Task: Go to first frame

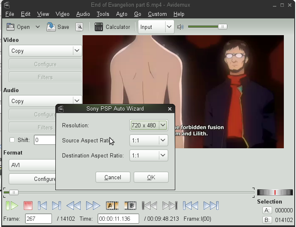Action: [190, 206]
